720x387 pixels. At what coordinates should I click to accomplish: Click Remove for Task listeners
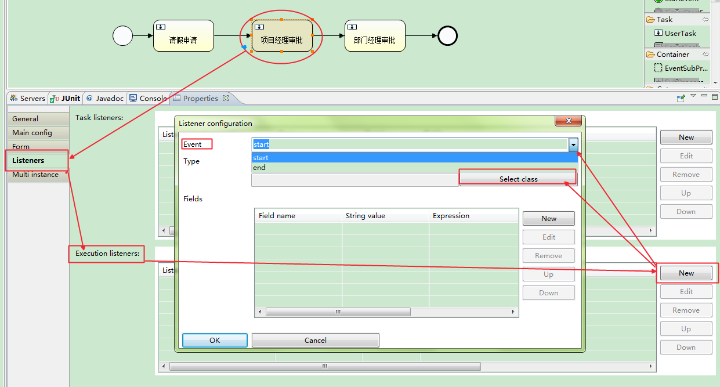[x=686, y=174]
